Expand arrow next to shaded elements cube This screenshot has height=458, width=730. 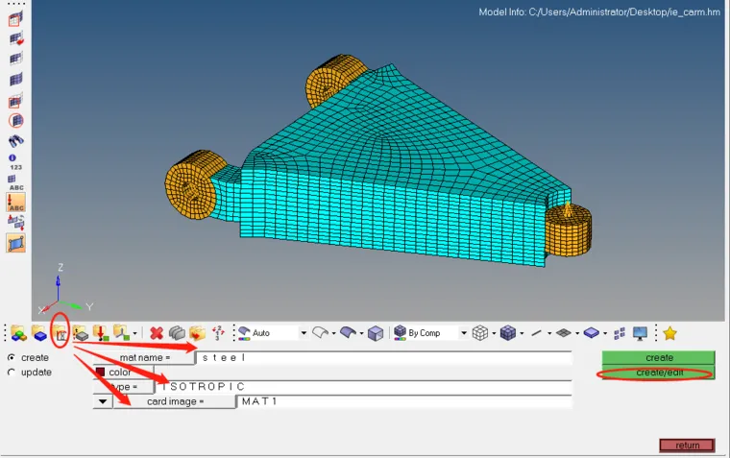pyautogui.click(x=522, y=333)
